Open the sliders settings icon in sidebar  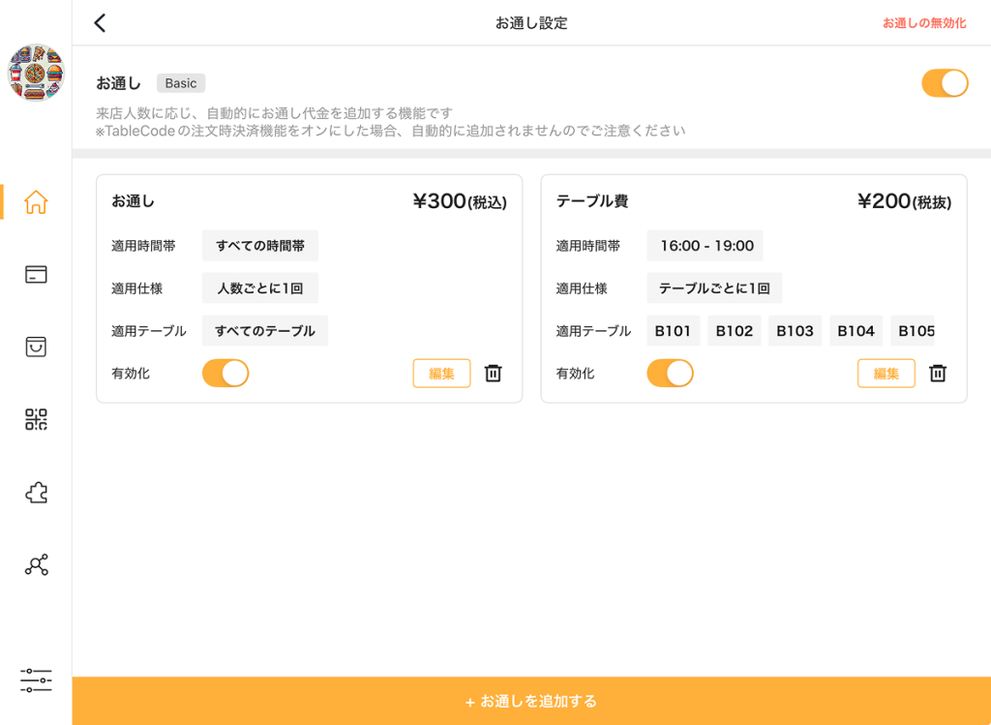(36, 680)
